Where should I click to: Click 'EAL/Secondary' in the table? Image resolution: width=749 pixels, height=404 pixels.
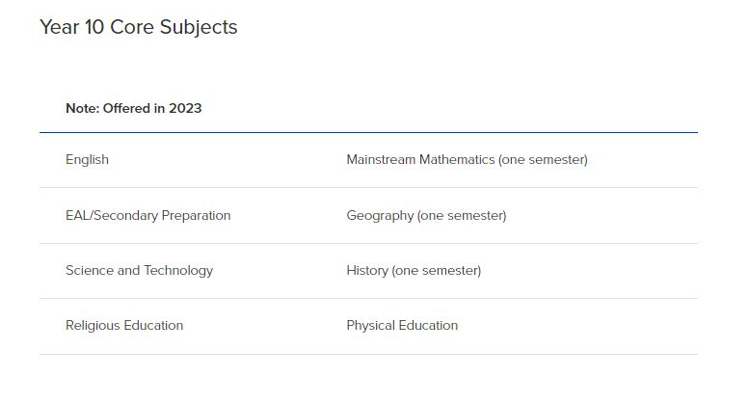coord(112,215)
